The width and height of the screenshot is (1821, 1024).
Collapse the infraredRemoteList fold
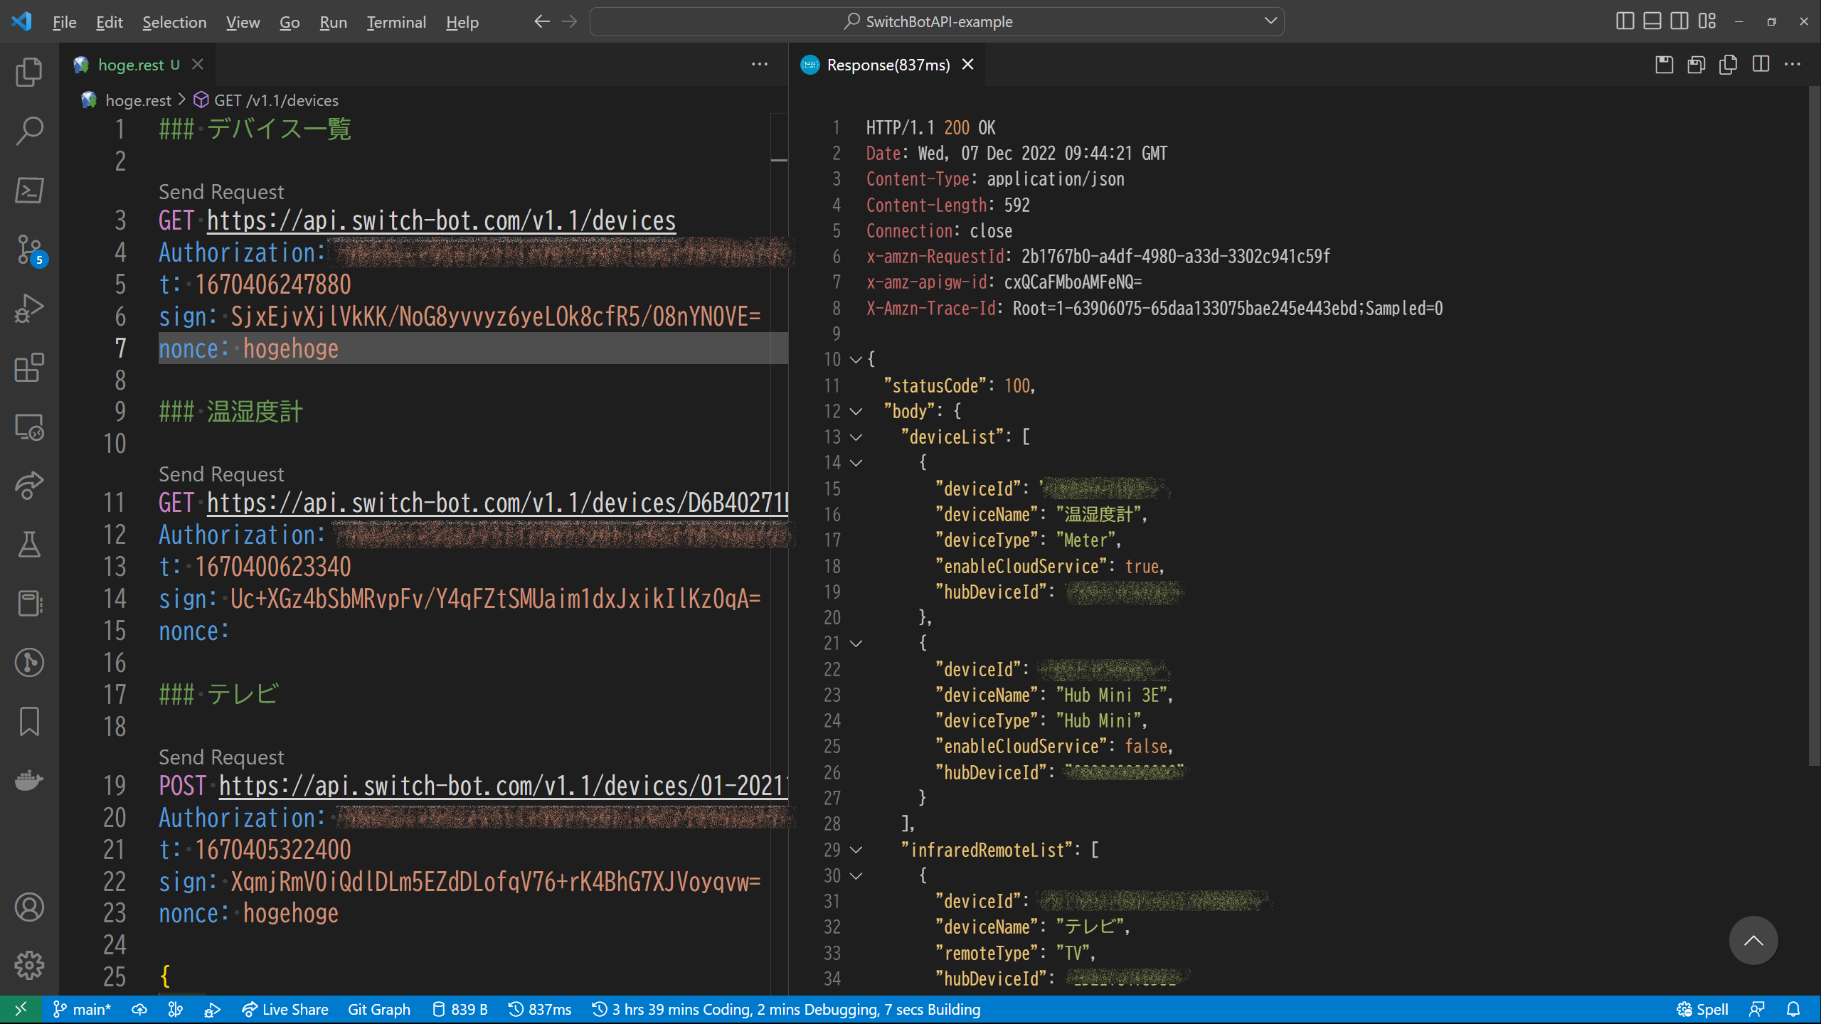pyautogui.click(x=858, y=850)
